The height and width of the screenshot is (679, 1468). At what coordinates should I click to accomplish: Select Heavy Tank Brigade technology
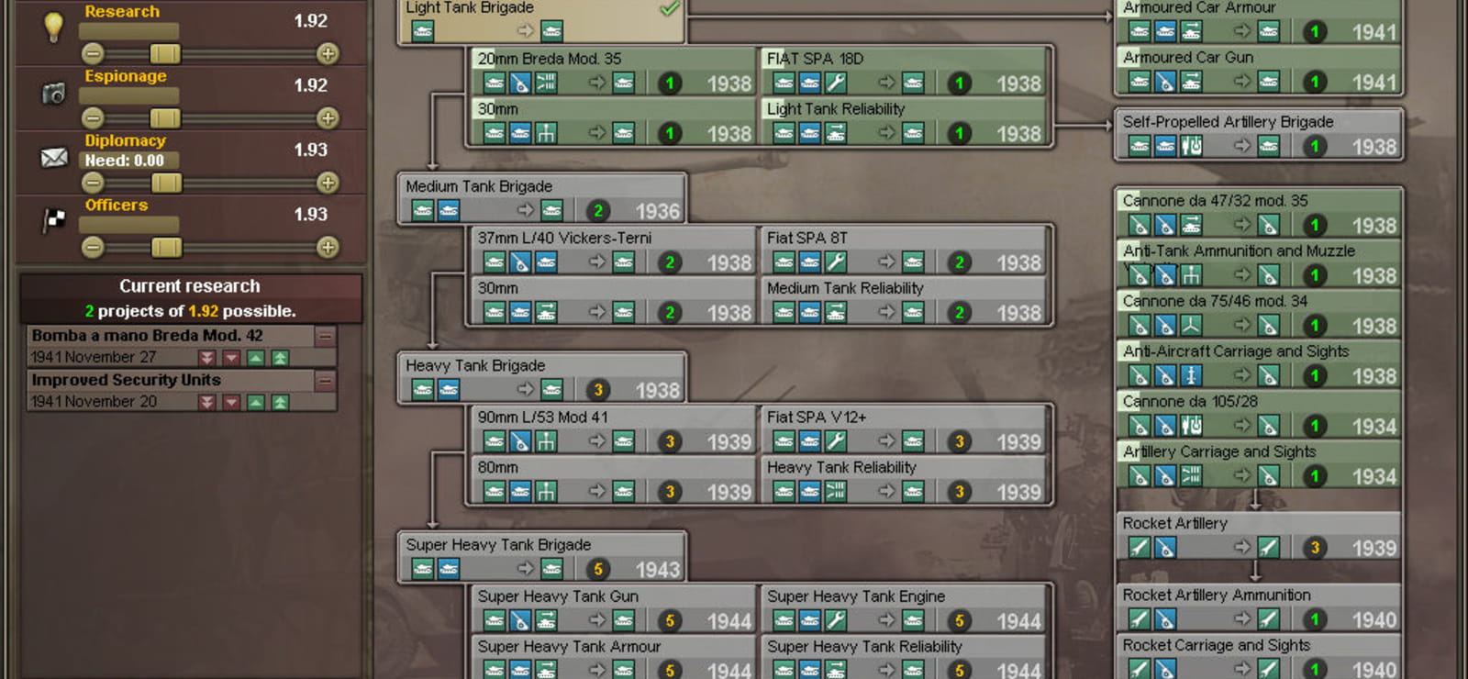542,378
